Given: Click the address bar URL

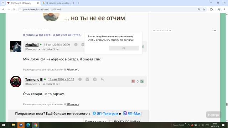Looking at the screenshot, I should coord(42,10).
